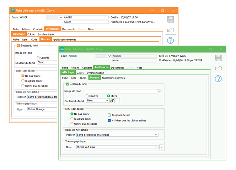Select Toujours ouvrir in green window

[72, 119]
